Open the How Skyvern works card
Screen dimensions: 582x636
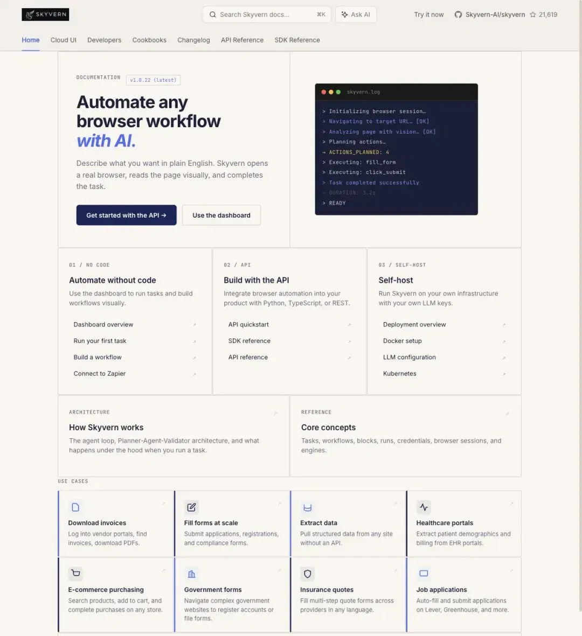tap(174, 436)
